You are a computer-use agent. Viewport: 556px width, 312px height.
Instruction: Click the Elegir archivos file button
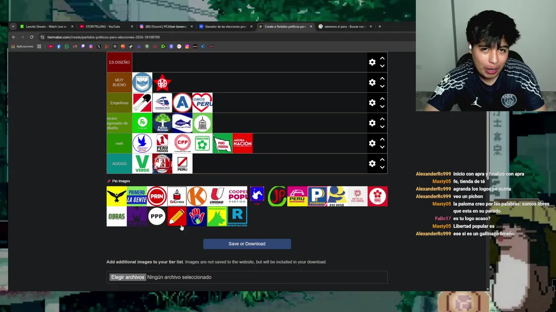click(x=127, y=277)
